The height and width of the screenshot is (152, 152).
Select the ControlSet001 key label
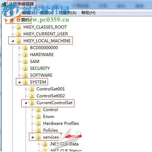51,89
